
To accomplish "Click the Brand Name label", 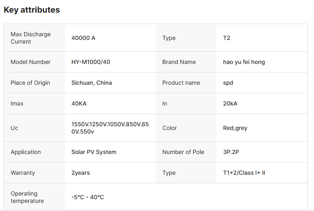I will click(179, 62).
